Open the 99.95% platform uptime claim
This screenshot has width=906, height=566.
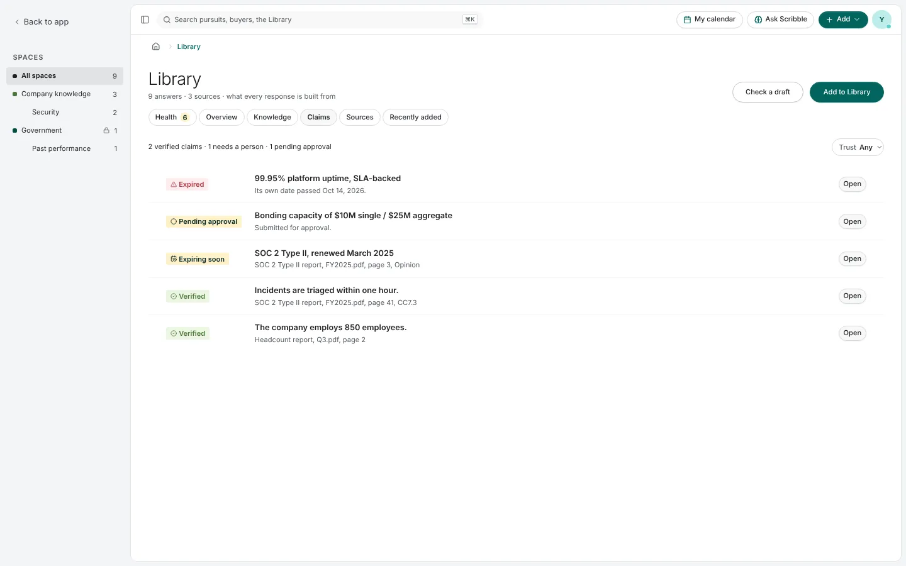[x=853, y=184]
